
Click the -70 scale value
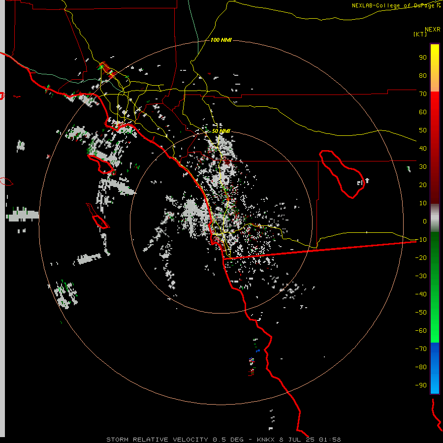coord(421,349)
